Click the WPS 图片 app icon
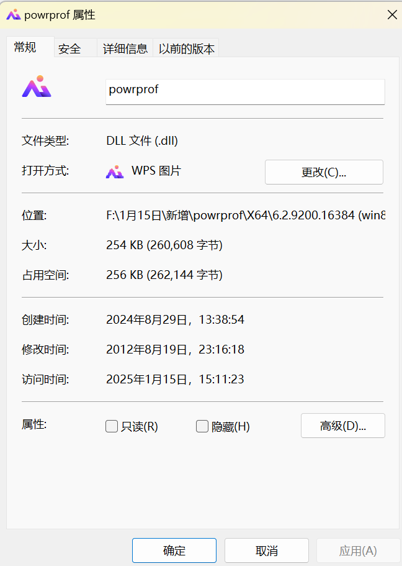Image resolution: width=402 pixels, height=566 pixels. [115, 172]
